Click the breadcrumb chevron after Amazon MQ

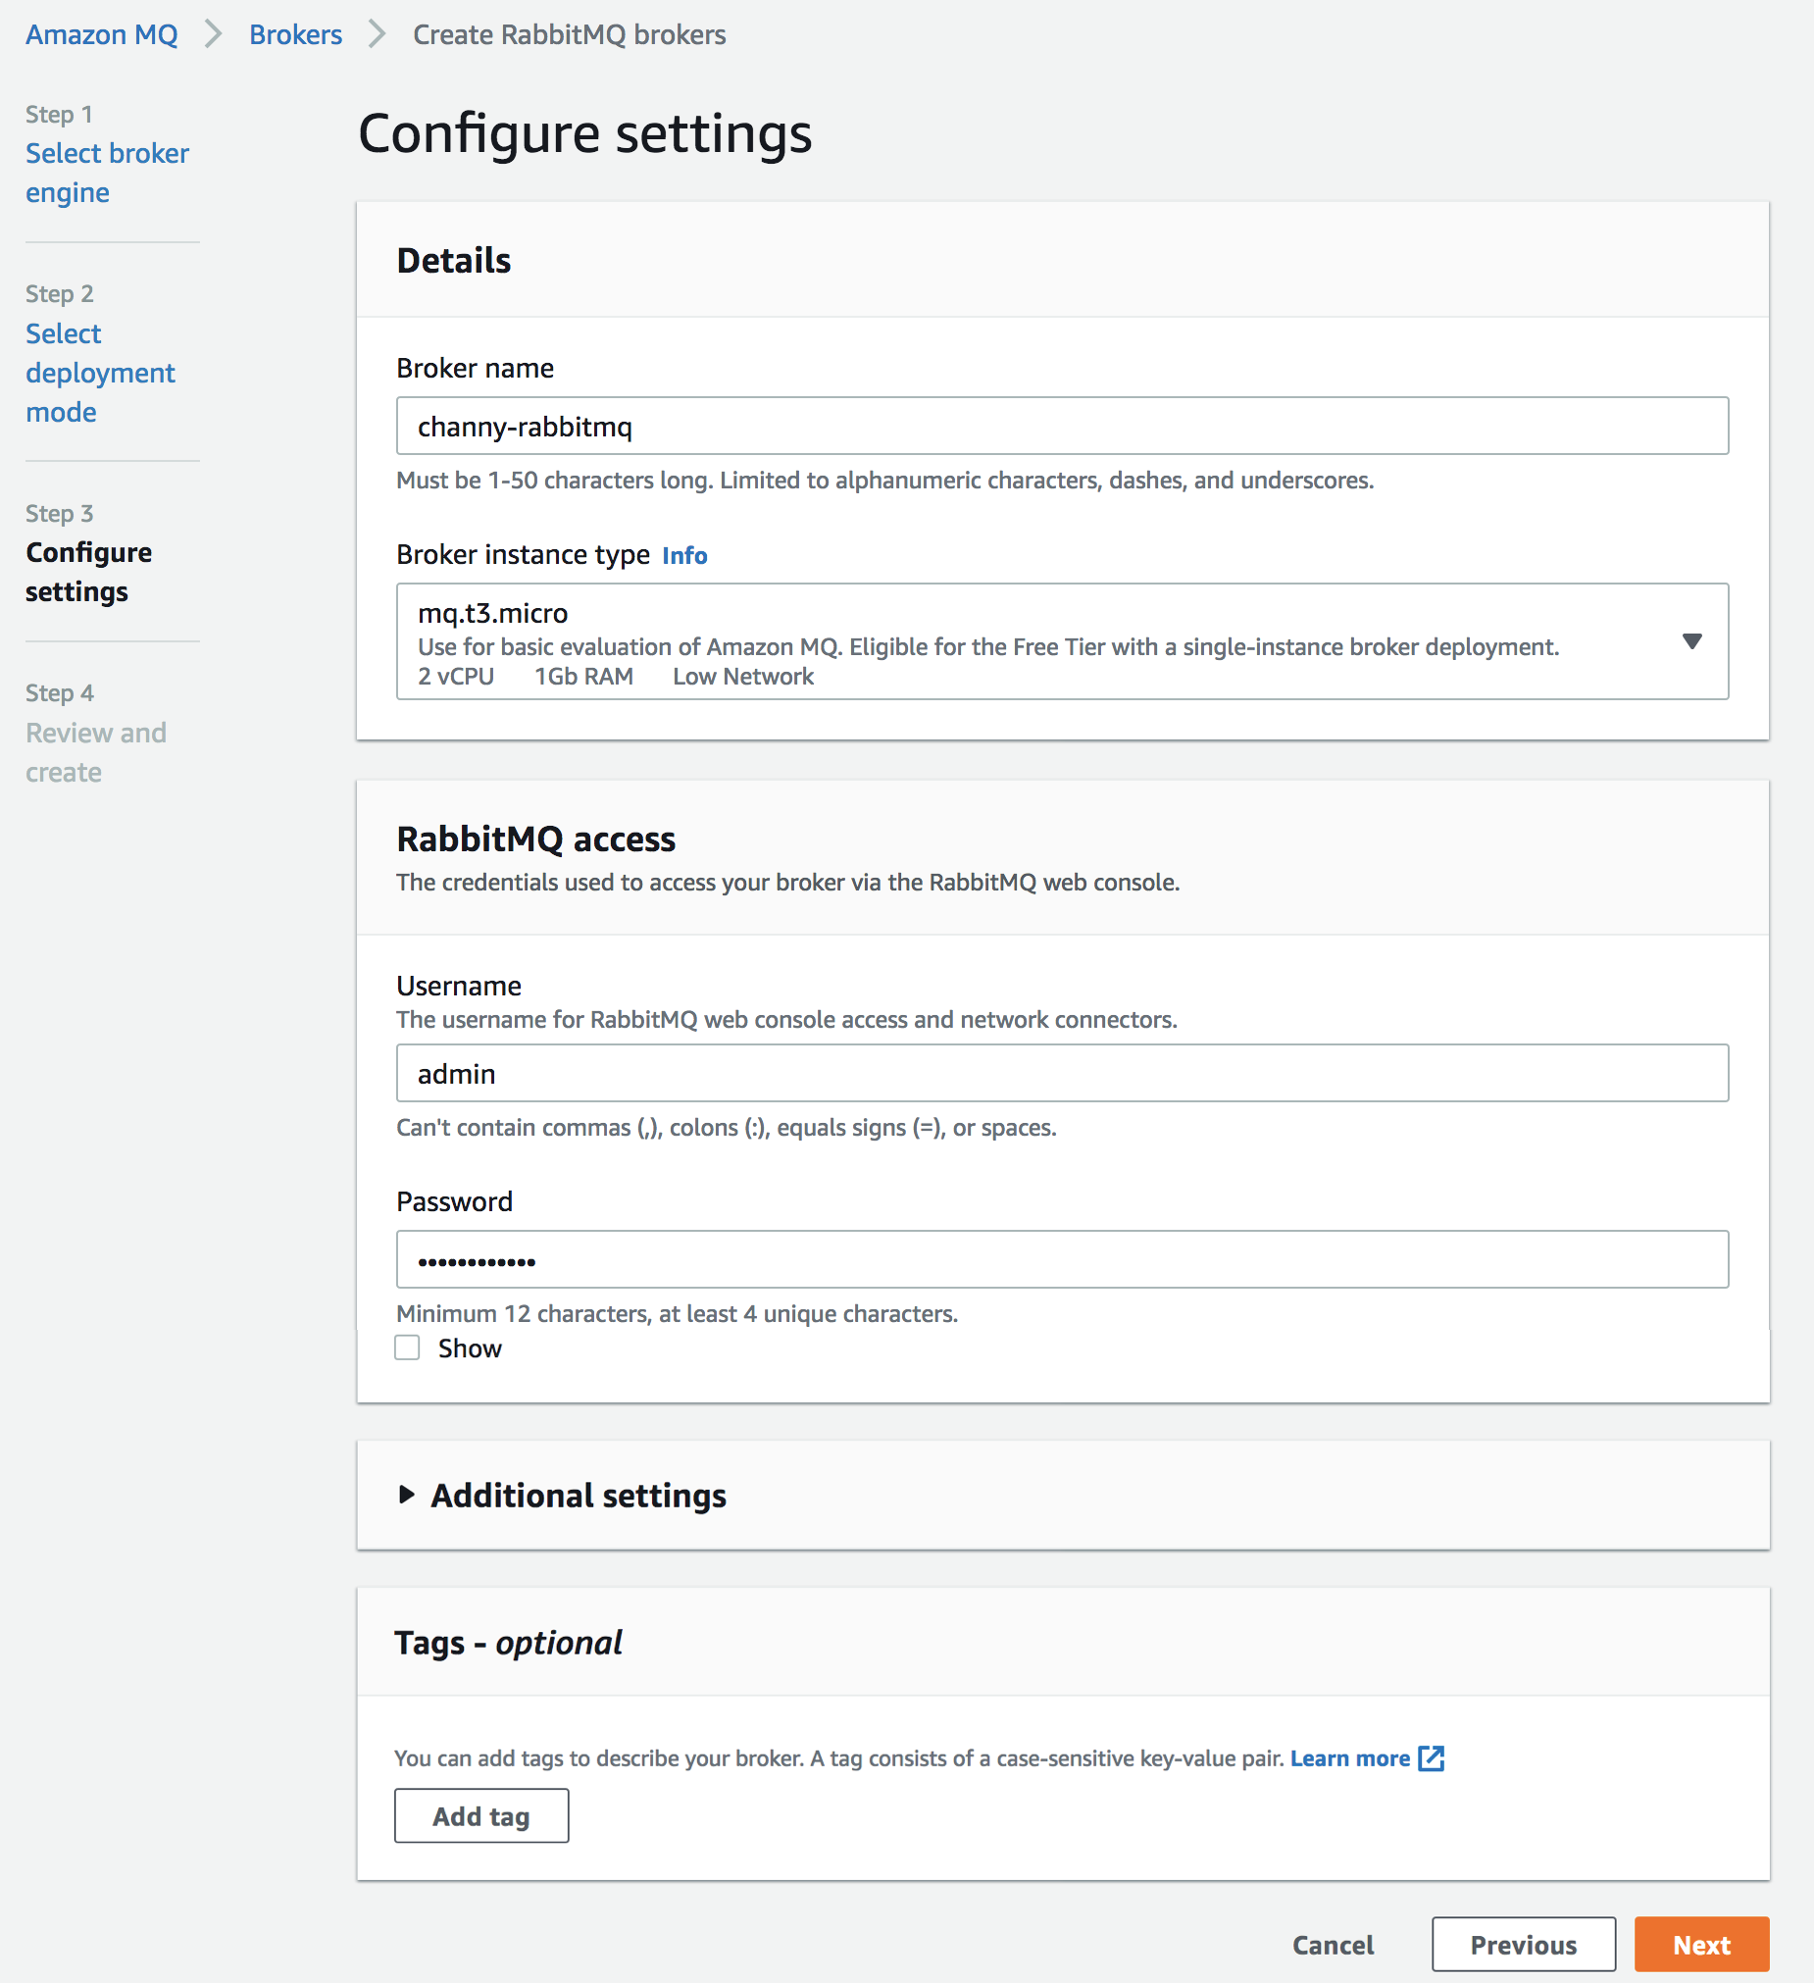pos(214,34)
